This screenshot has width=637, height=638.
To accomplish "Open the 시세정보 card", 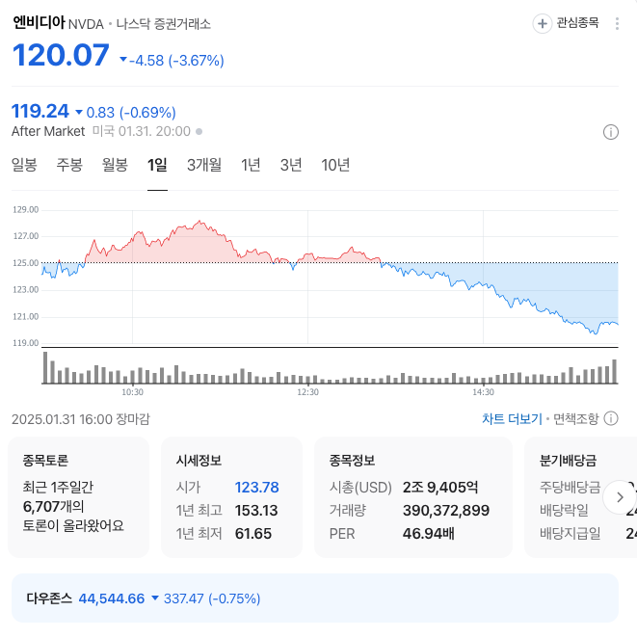I will [x=231, y=497].
